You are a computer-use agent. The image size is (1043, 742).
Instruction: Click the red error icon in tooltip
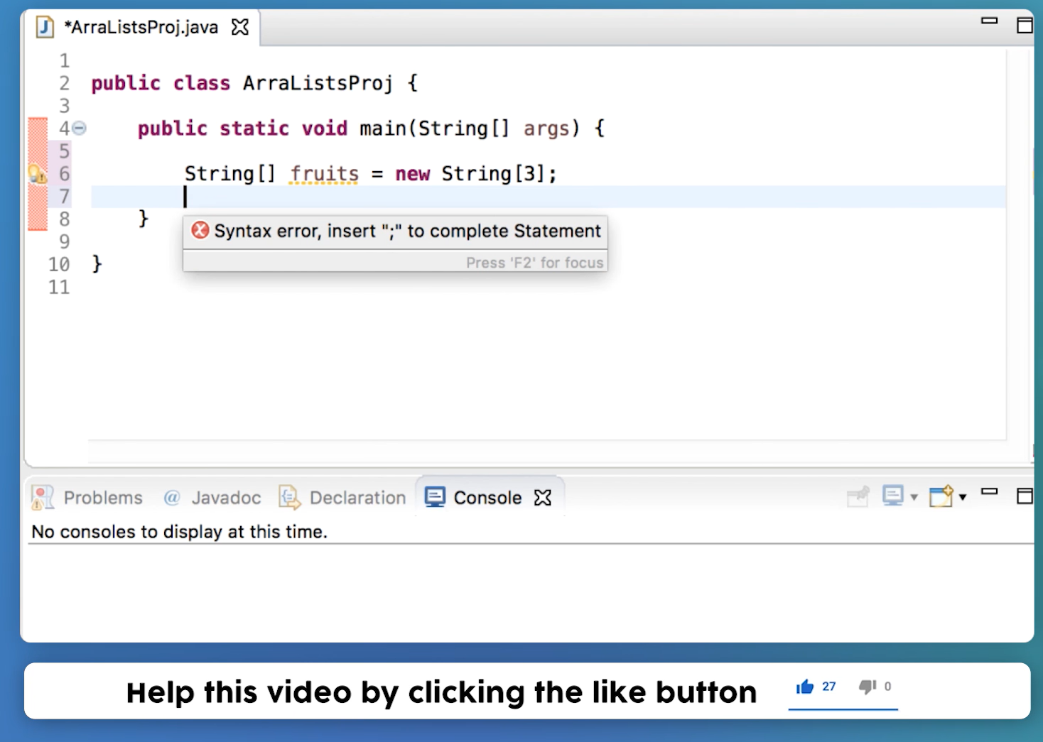coord(200,230)
